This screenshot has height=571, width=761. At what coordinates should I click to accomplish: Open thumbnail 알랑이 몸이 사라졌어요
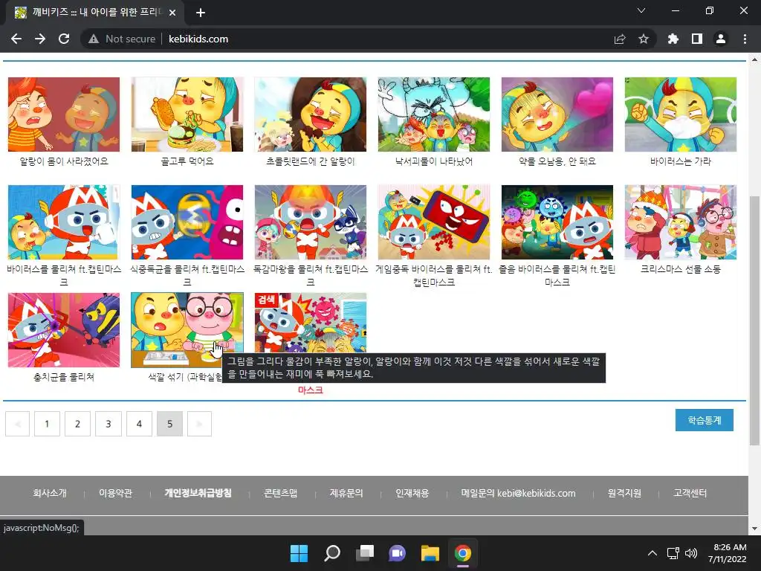(64, 114)
